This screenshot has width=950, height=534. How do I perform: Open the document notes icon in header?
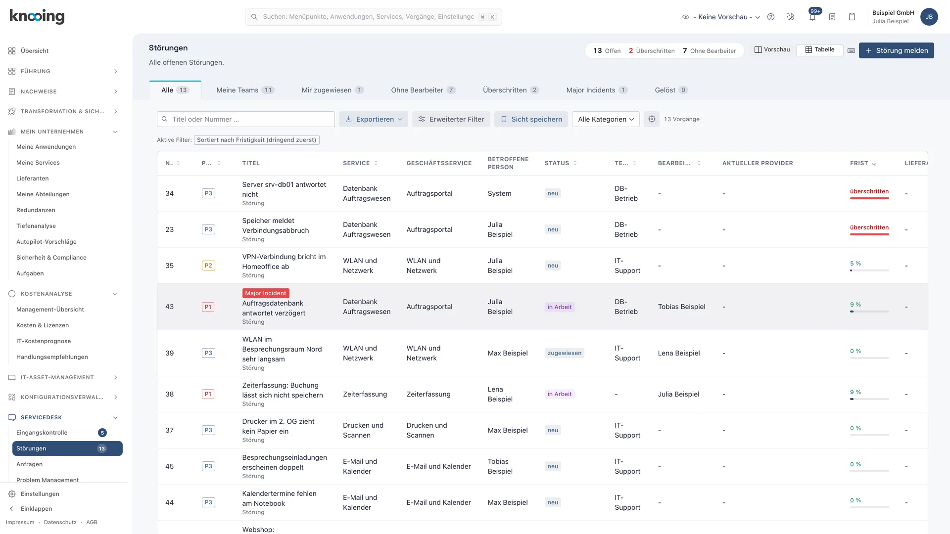pyautogui.click(x=832, y=17)
